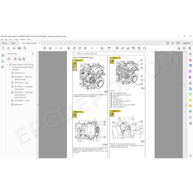Open the share with others icon
This screenshot has height=193, width=193.
(190, 48)
